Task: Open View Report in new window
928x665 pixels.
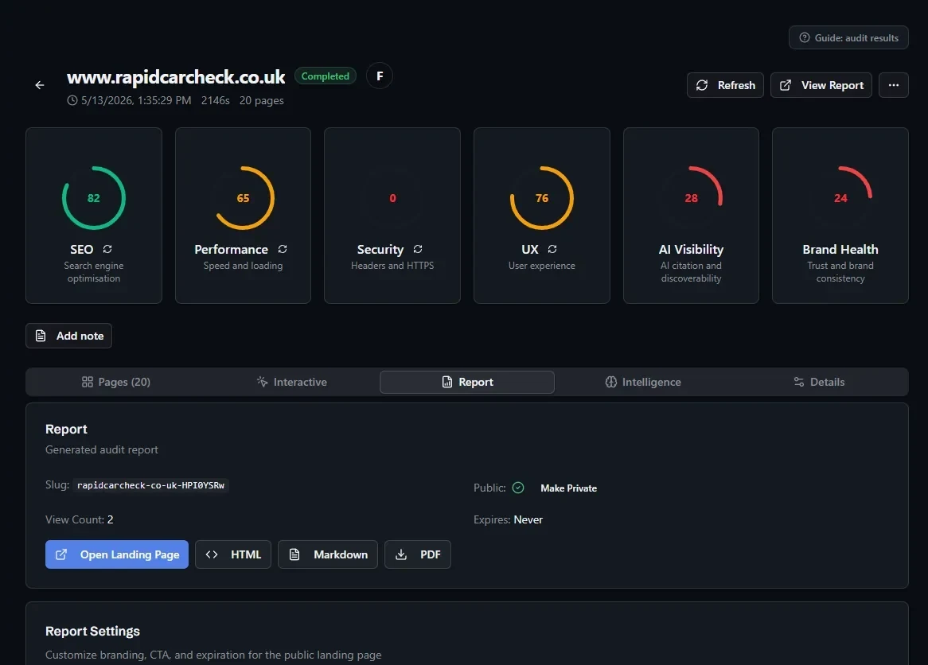Action: click(821, 85)
